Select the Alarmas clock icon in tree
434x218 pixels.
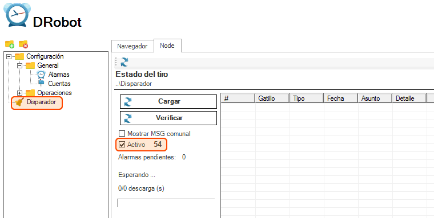41,75
